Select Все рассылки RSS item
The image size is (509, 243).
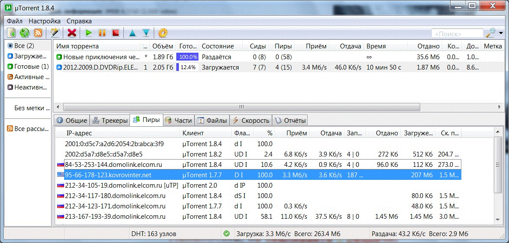point(28,129)
